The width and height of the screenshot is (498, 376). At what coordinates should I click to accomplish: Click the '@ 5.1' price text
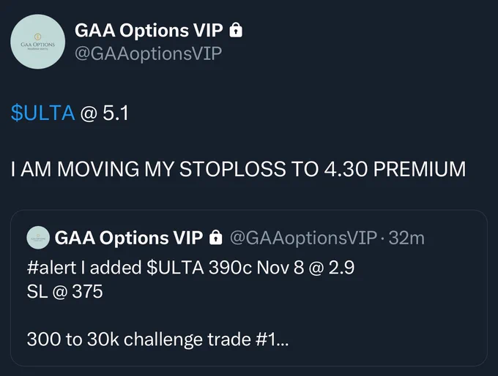104,113
